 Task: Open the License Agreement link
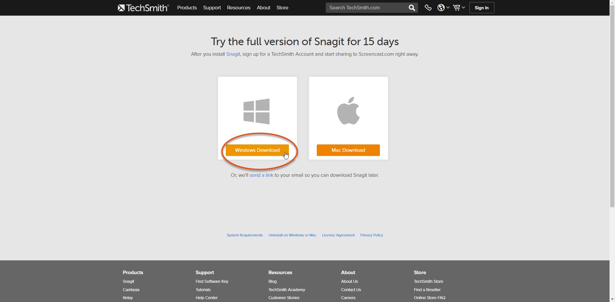click(x=338, y=235)
